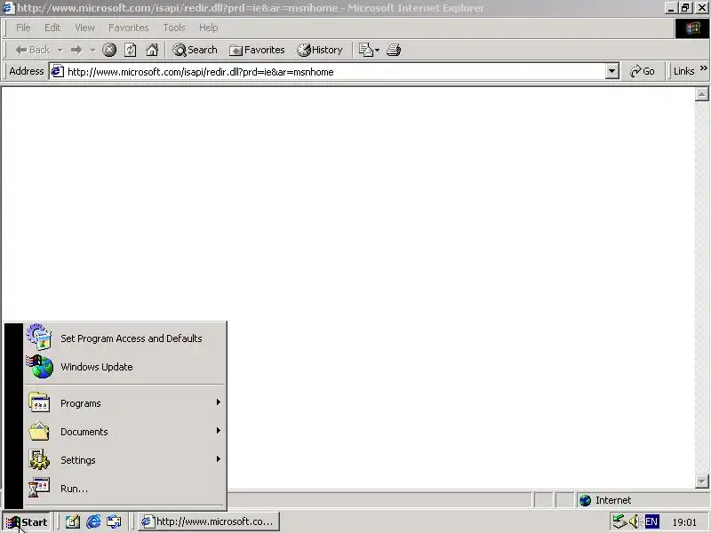Image resolution: width=711 pixels, height=533 pixels.
Task: Click the Internet Explorer title bar icon
Action: tap(9, 8)
